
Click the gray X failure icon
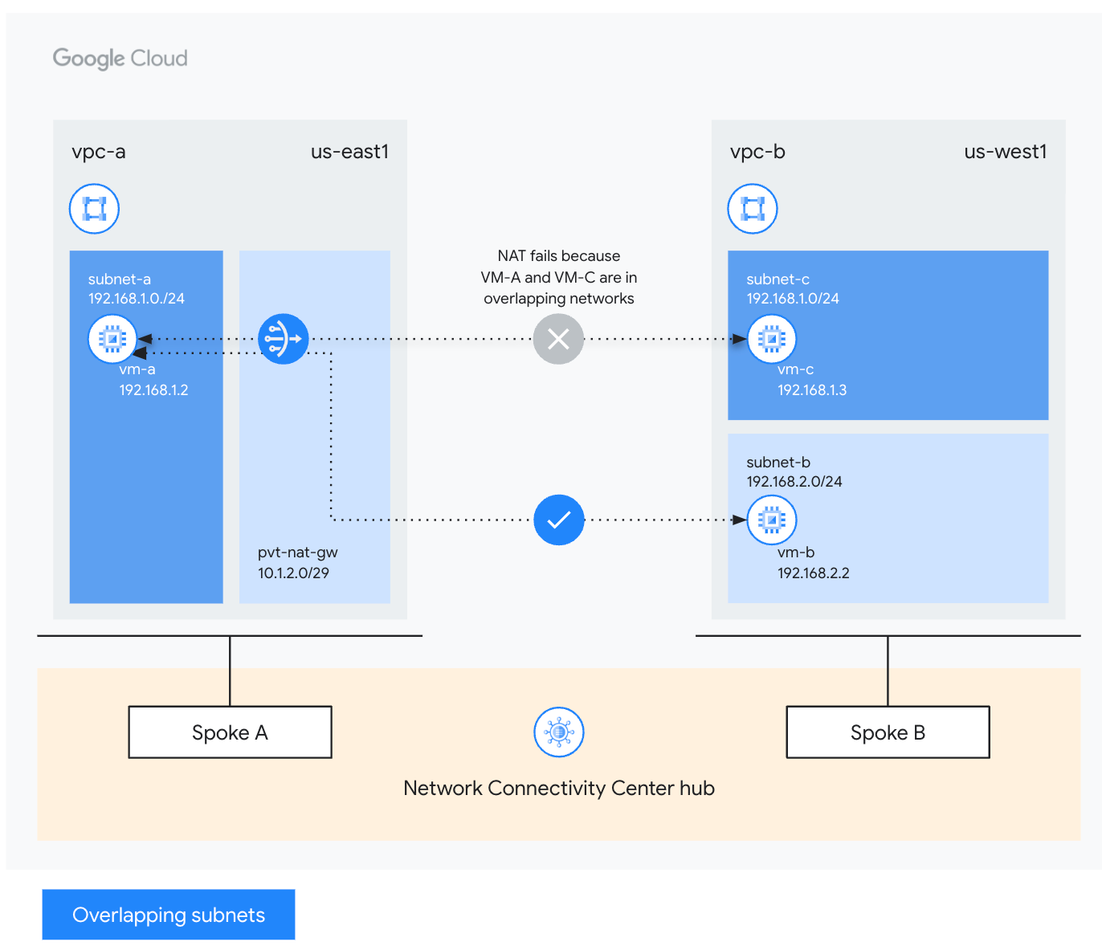(x=558, y=339)
